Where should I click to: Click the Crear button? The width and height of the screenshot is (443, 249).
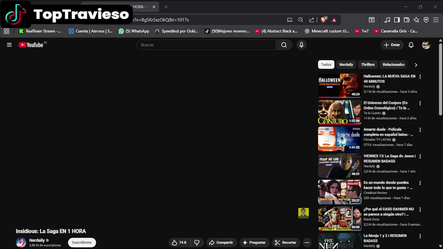(x=392, y=45)
